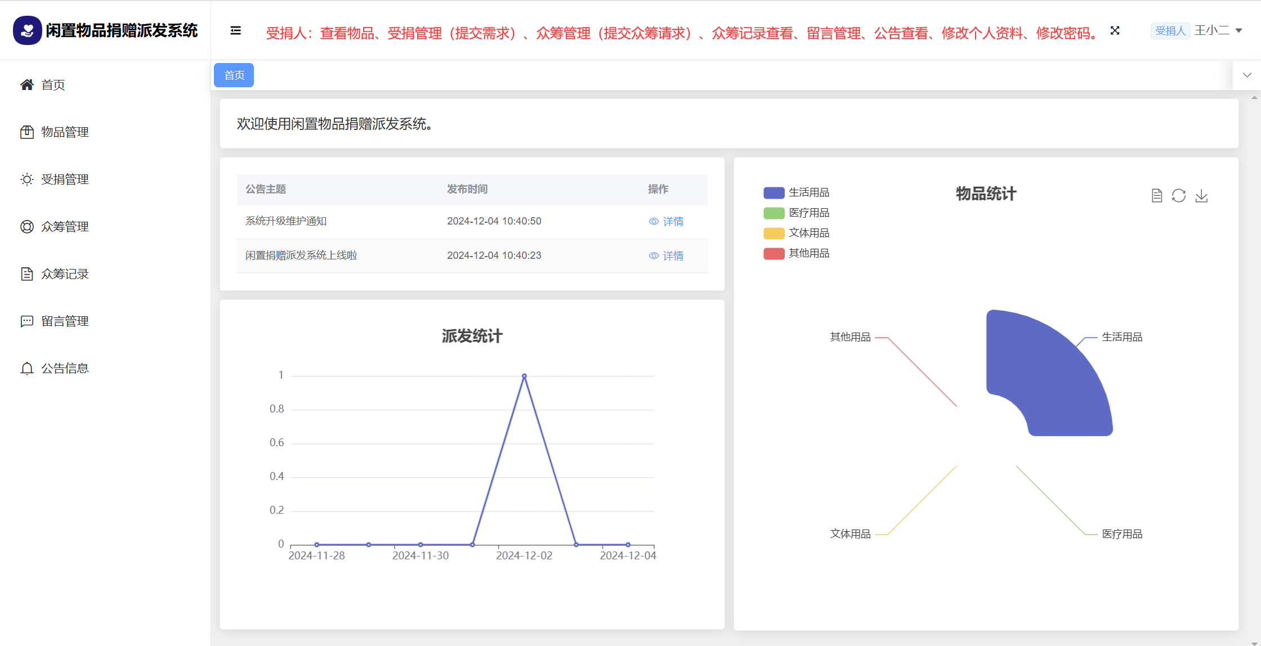The width and height of the screenshot is (1261, 646).
Task: Click the 首页 home icon in sidebar
Action: (x=26, y=84)
